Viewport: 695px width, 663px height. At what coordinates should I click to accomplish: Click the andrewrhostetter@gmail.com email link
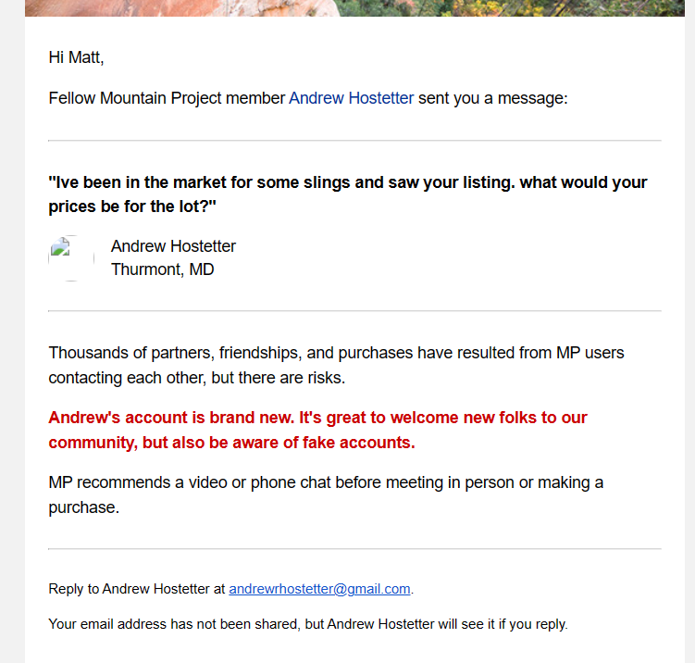[x=319, y=589]
